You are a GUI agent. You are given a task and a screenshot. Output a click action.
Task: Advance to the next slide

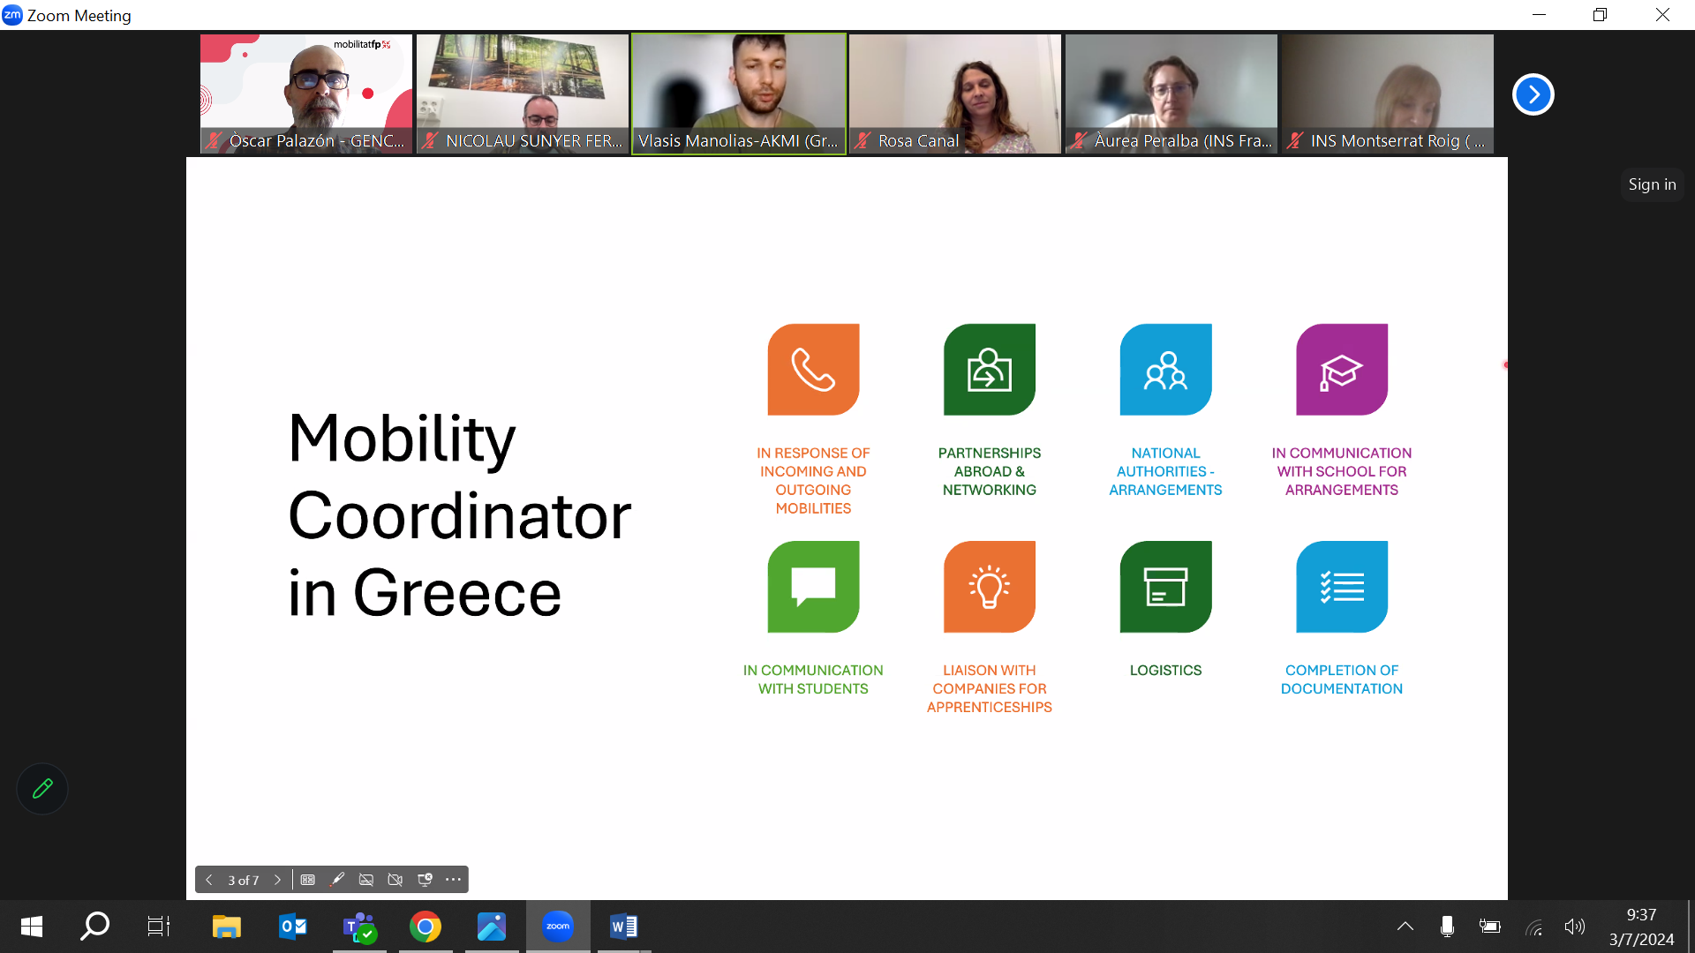pyautogui.click(x=277, y=880)
